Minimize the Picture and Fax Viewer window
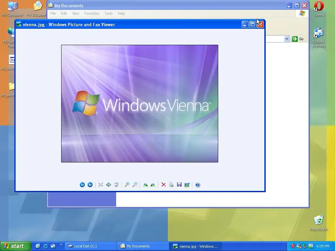Viewport: 335px width, 251px height. tap(245, 25)
